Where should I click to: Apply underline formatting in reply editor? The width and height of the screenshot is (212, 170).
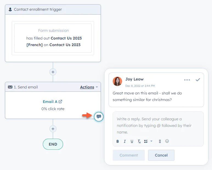[x=132, y=141]
